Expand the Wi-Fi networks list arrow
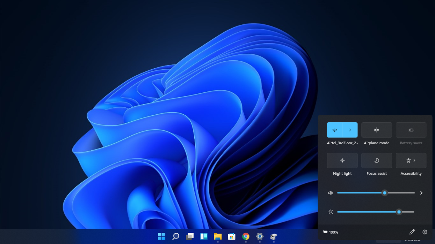This screenshot has height=244, width=435. pyautogui.click(x=350, y=130)
